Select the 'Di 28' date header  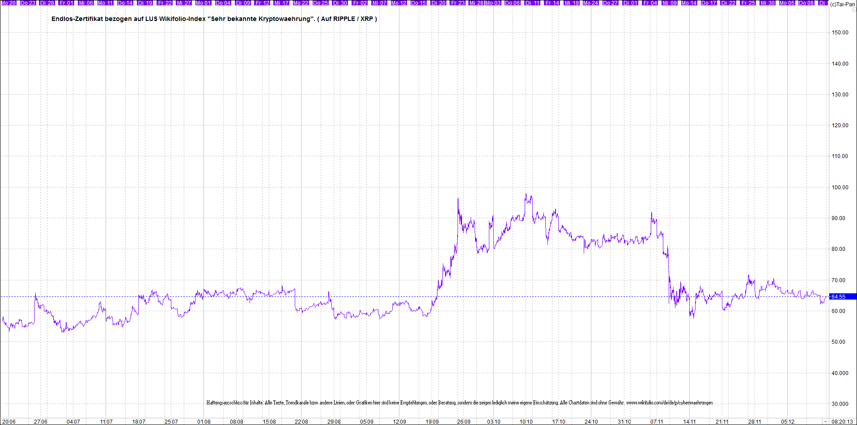pyautogui.click(x=47, y=3)
